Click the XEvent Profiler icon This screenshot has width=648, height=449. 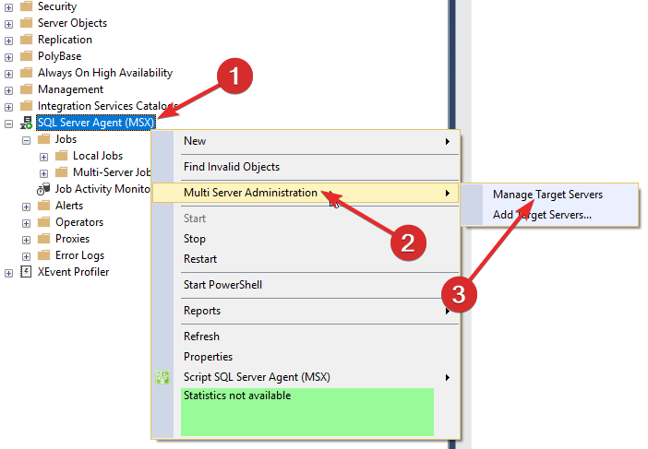pyautogui.click(x=26, y=272)
